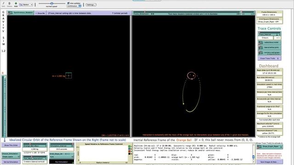The image size is (294, 165).
Task: Toggle the lateral white/pink trace switch
Action: coord(269,48)
